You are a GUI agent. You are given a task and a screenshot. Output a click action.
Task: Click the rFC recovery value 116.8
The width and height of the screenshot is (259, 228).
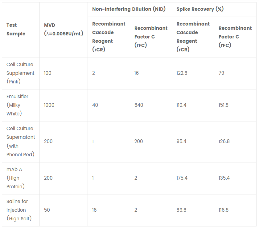click(224, 210)
